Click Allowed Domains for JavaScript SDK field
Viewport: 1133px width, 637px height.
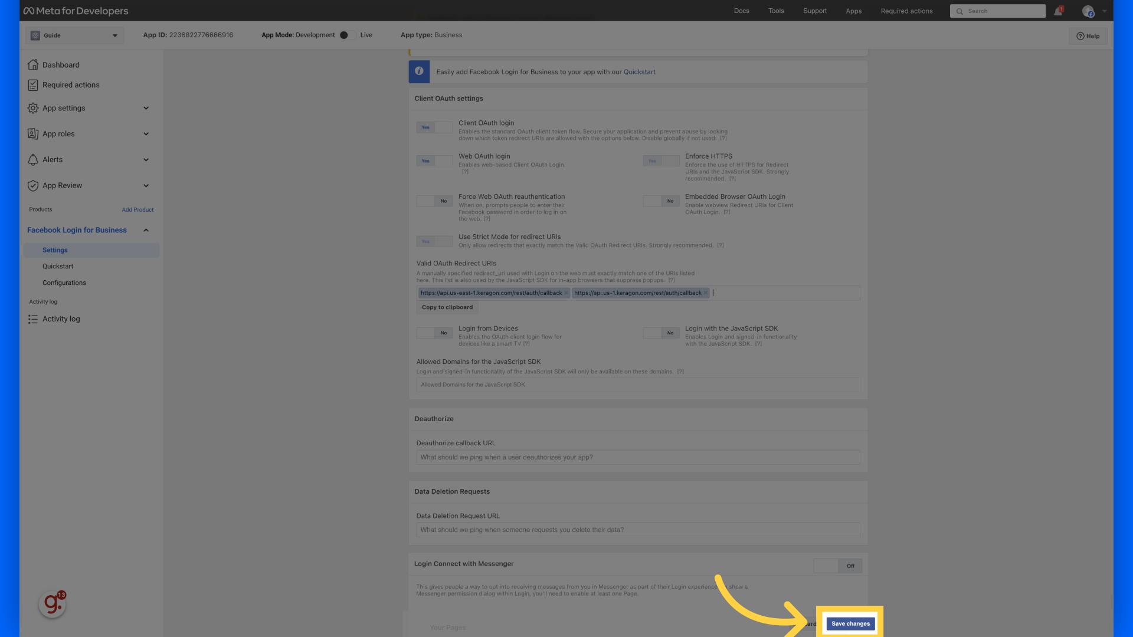(638, 385)
